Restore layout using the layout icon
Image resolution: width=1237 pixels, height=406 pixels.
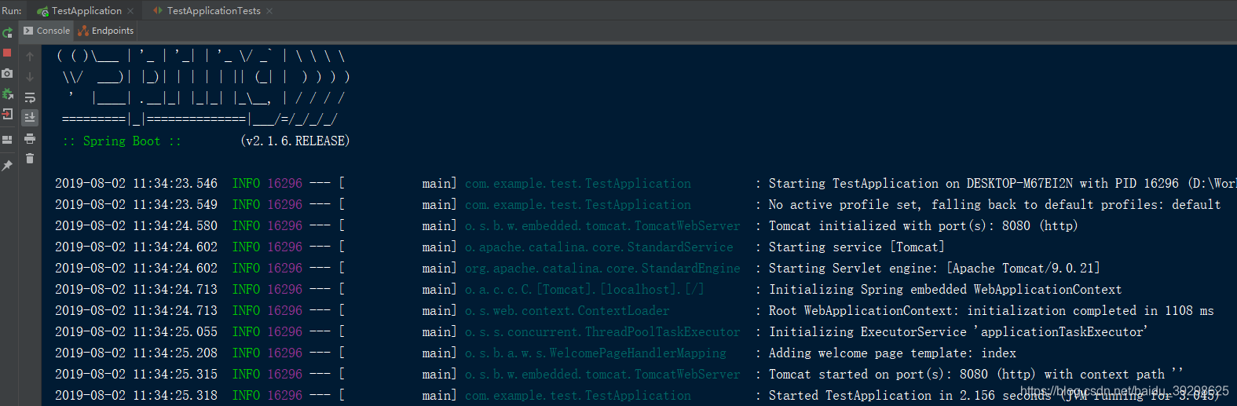coord(7,140)
